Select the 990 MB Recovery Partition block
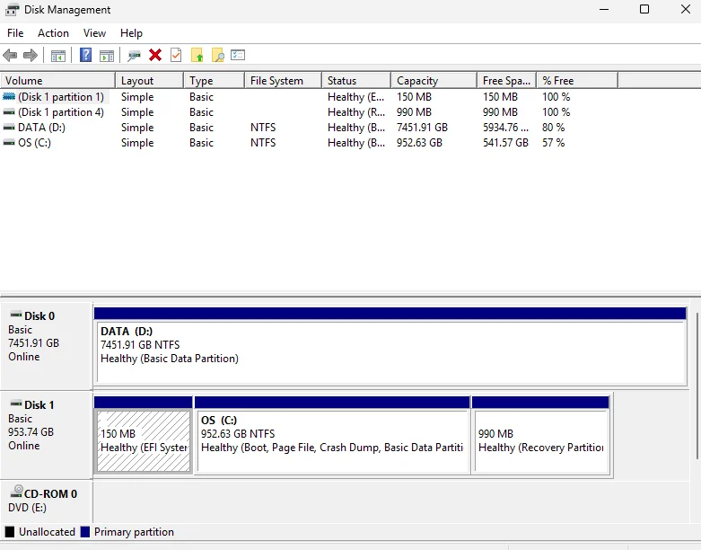The height and width of the screenshot is (550, 701). (x=540, y=435)
